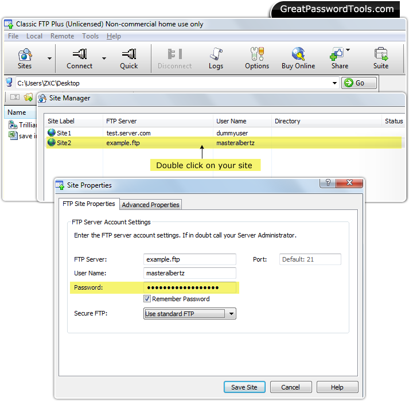Open the File menu
This screenshot has height=401, width=409.
(13, 36)
